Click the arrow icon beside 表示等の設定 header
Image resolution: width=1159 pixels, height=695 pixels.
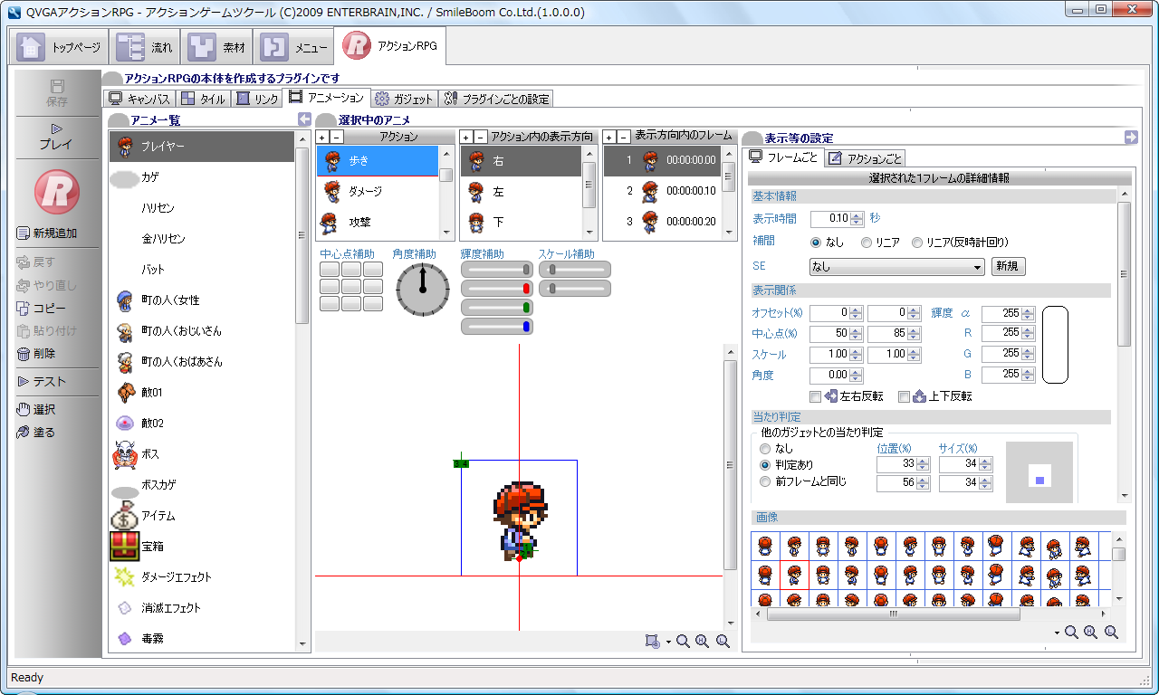[1131, 138]
